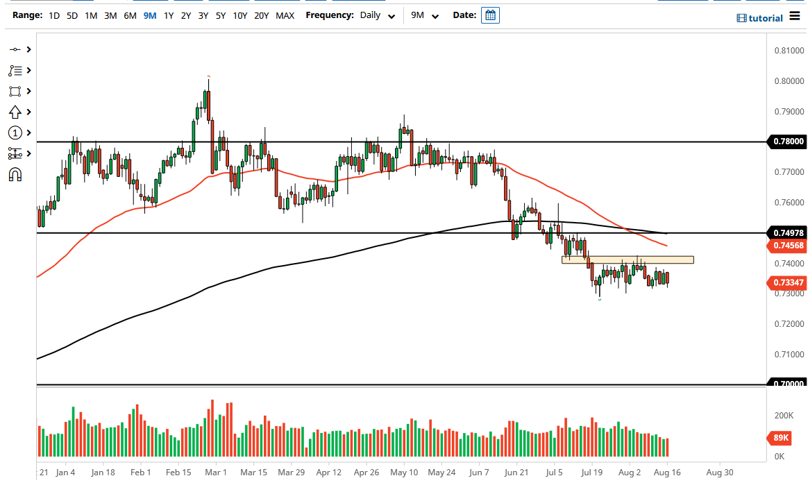This screenshot has height=485, width=808.
Task: Select the trendline drawing tool
Action: coord(15,49)
